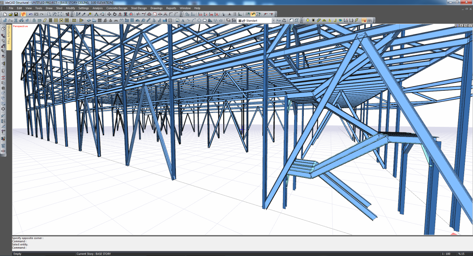Click the Zoom extents icon
The height and width of the screenshot is (256, 473).
click(x=60, y=14)
